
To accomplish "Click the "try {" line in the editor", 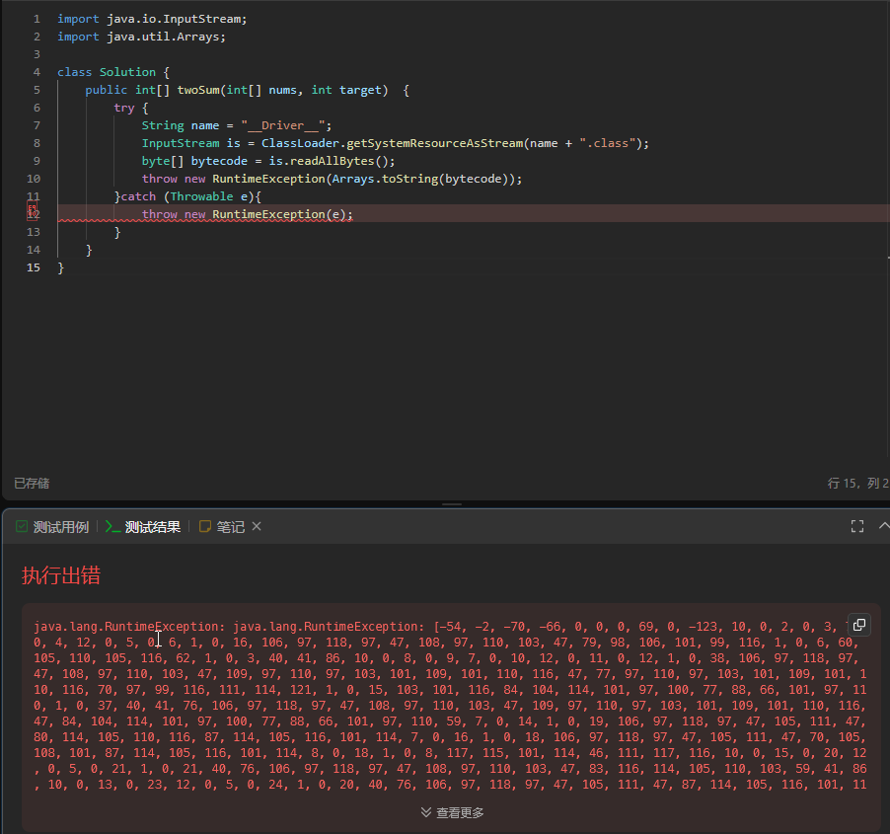I will [x=130, y=108].
